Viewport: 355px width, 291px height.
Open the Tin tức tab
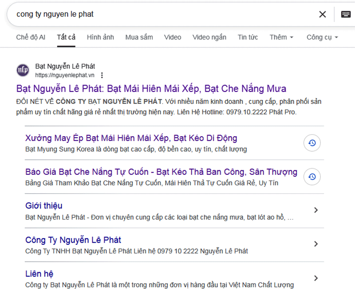coord(248,37)
